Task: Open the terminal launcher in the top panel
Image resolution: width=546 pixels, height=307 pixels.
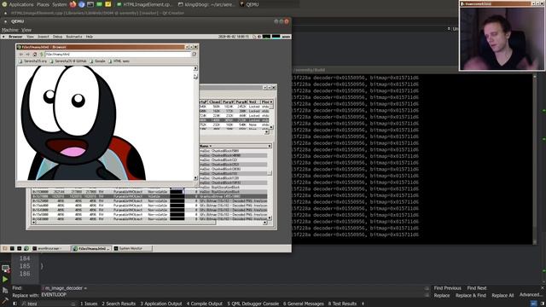Action: coord(90,4)
